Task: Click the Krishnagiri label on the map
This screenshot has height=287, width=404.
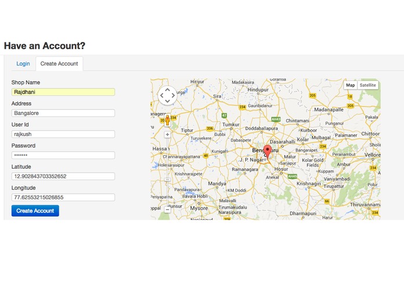Action: click(309, 184)
